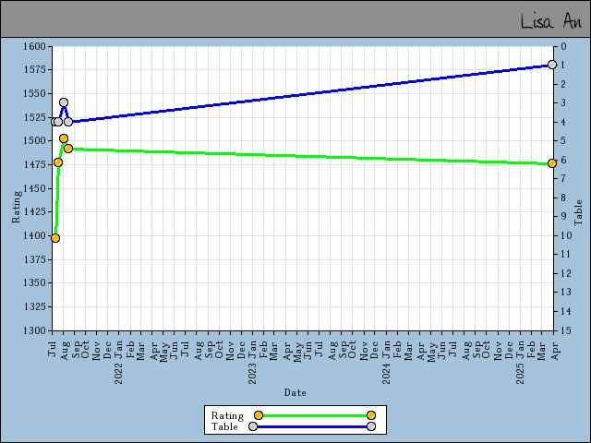
Task: Click the 10 tick on the Table axis
Action: (x=566, y=236)
